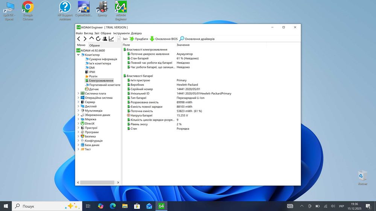Click the Придбати purchase button
The image size is (376, 211).
click(x=139, y=39)
